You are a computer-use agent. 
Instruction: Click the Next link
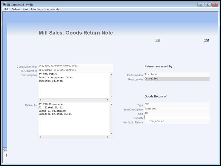tap(206, 40)
